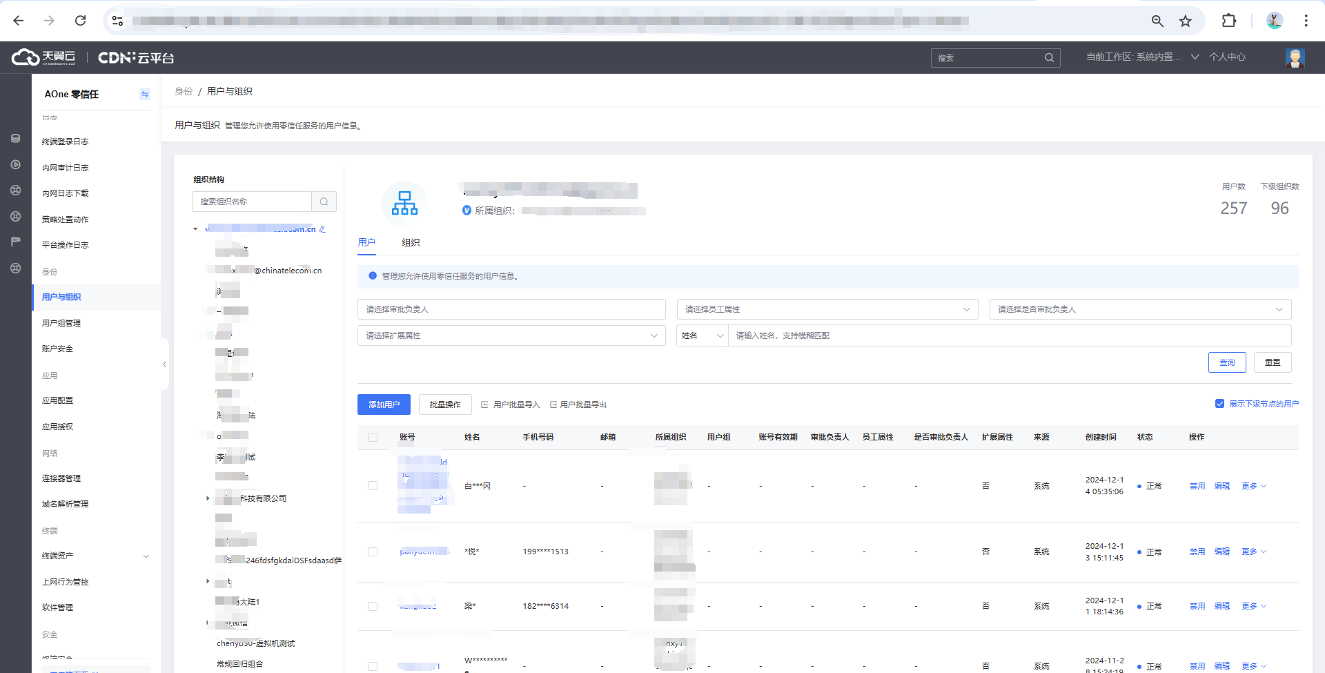Image resolution: width=1325 pixels, height=673 pixels.
Task: Select 常规回归组合 tree node
Action: tap(239, 664)
